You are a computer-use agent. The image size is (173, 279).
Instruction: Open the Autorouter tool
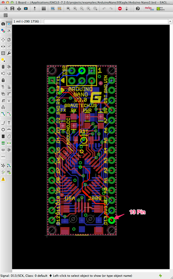tap(9, 166)
